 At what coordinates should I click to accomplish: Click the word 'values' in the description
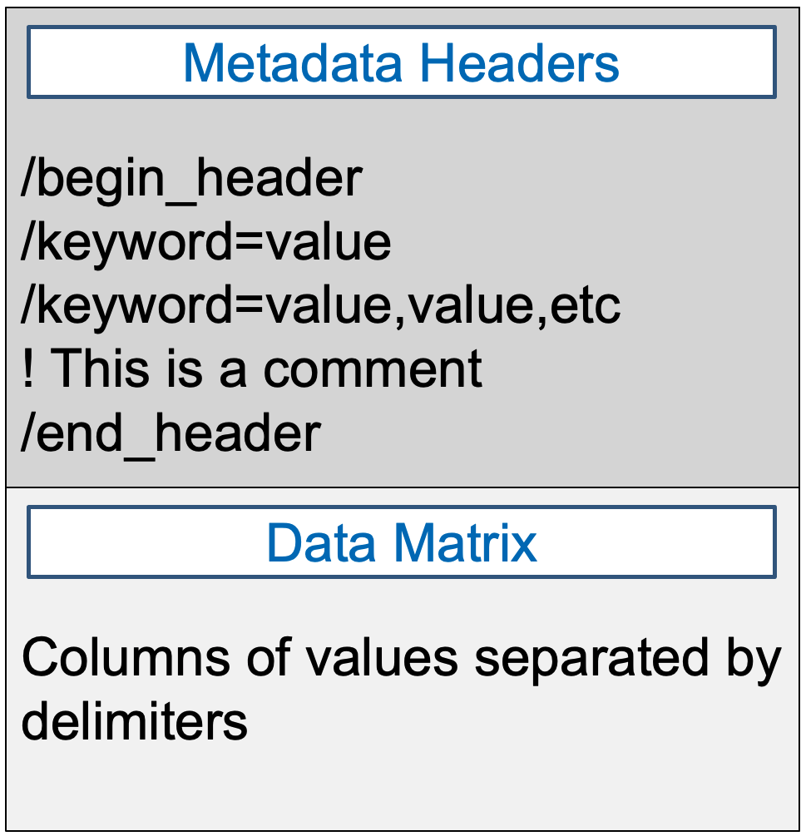[381, 657]
